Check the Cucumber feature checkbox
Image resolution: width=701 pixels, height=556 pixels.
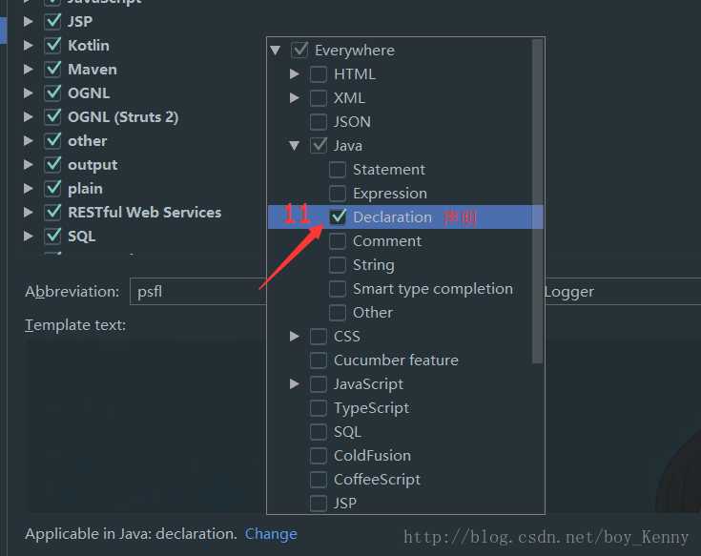(319, 360)
